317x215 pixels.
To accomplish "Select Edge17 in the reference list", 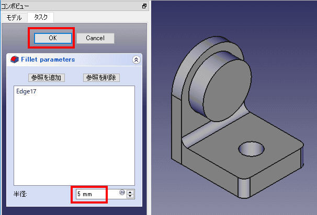I will coord(26,91).
